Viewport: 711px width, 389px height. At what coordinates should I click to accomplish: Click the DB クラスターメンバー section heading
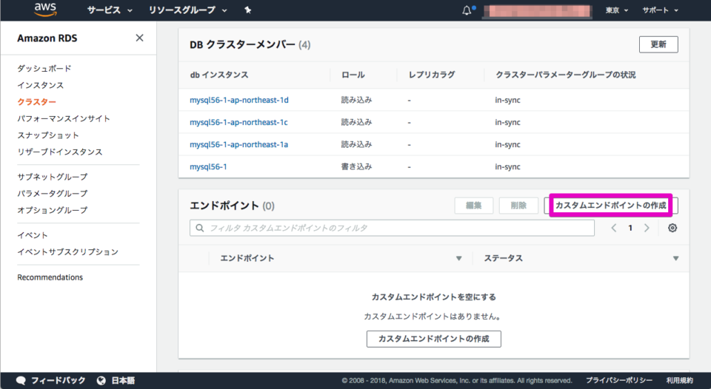pyautogui.click(x=250, y=45)
